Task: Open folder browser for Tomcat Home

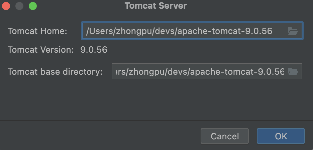Action: tap(293, 31)
